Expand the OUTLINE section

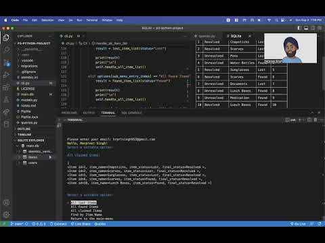pyautogui.click(x=24, y=129)
